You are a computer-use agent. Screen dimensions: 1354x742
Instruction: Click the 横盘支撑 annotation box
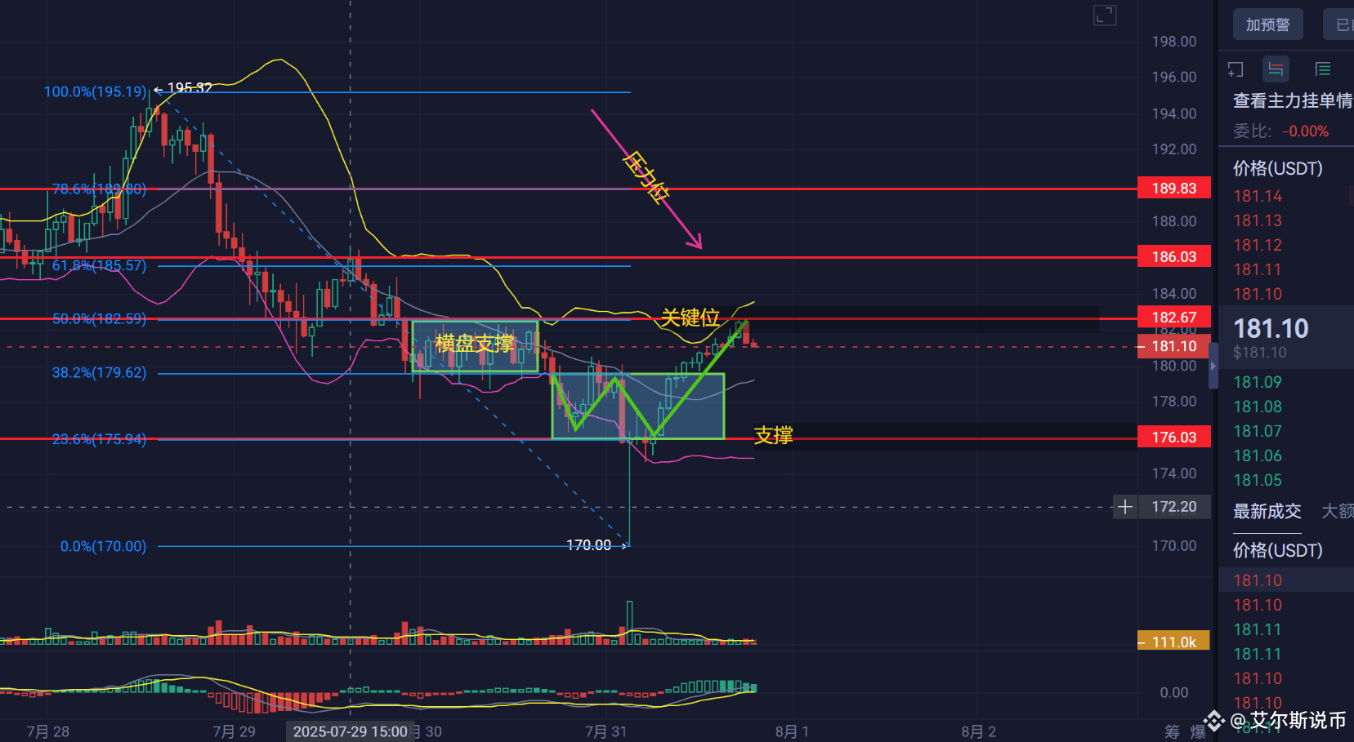475,344
